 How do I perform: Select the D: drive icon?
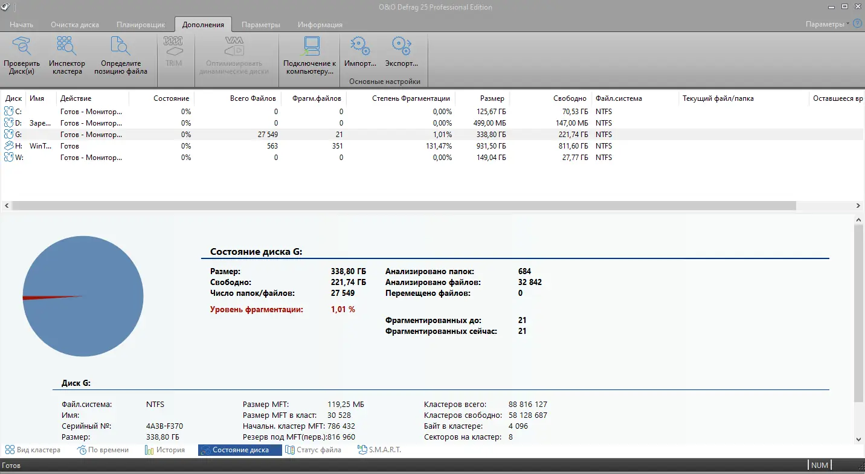coord(8,123)
